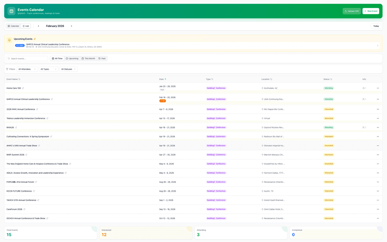Open external link icon beside Home Care 100
The height and width of the screenshot is (242, 387).
pos(23,88)
